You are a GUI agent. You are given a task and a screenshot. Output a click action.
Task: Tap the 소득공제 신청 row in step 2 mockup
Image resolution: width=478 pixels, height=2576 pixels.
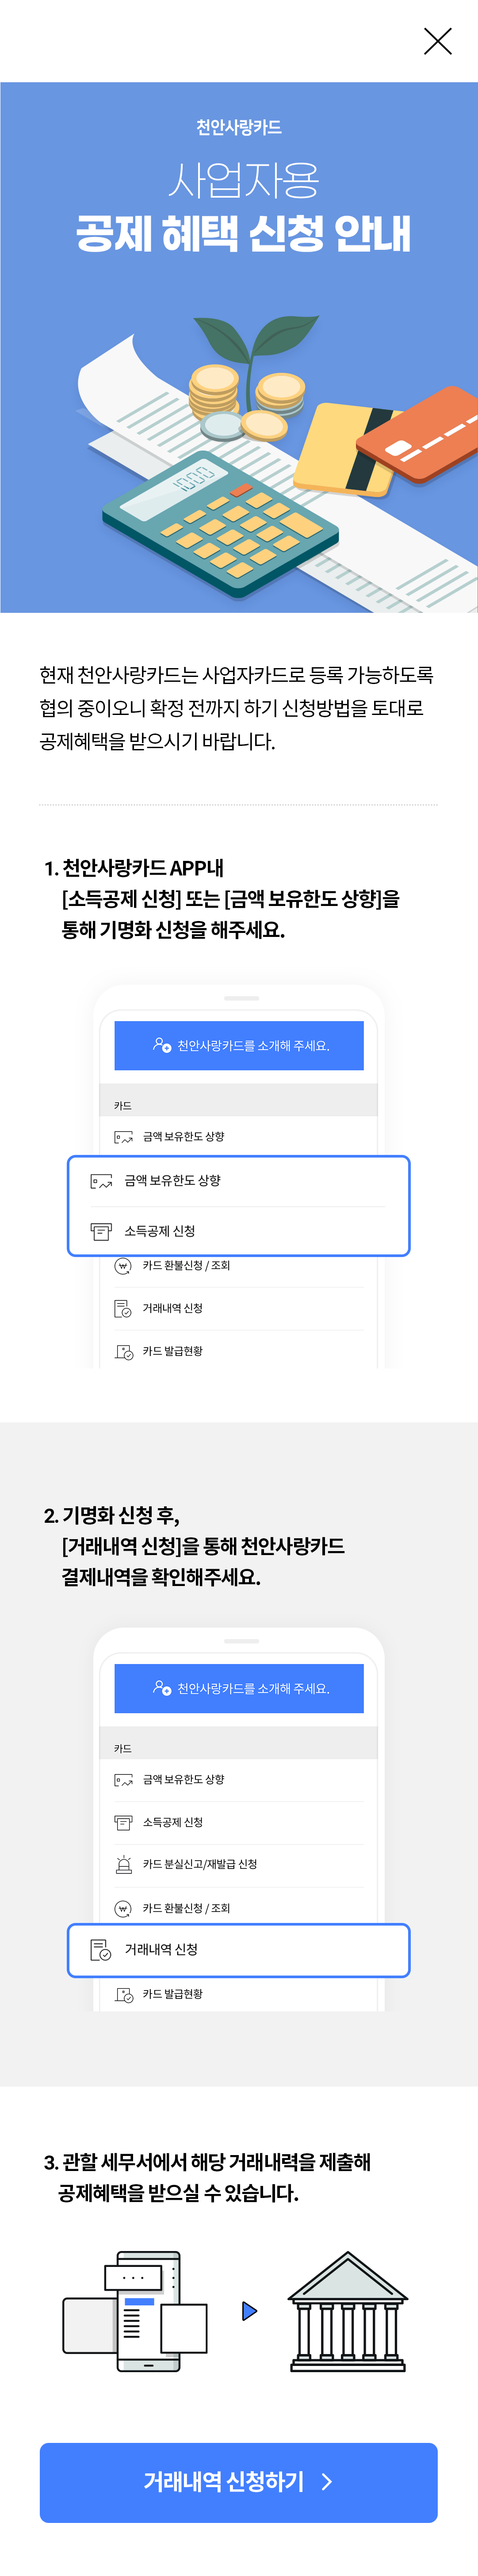pyautogui.click(x=239, y=1822)
